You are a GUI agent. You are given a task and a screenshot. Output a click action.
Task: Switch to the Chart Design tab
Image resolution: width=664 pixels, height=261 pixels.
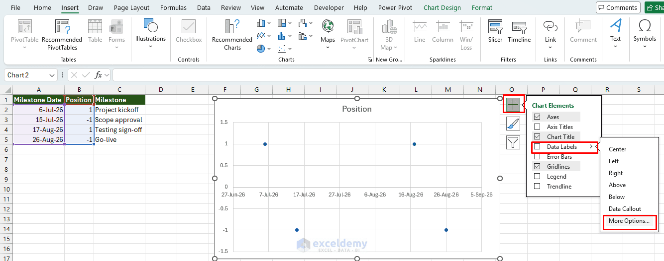(x=442, y=7)
